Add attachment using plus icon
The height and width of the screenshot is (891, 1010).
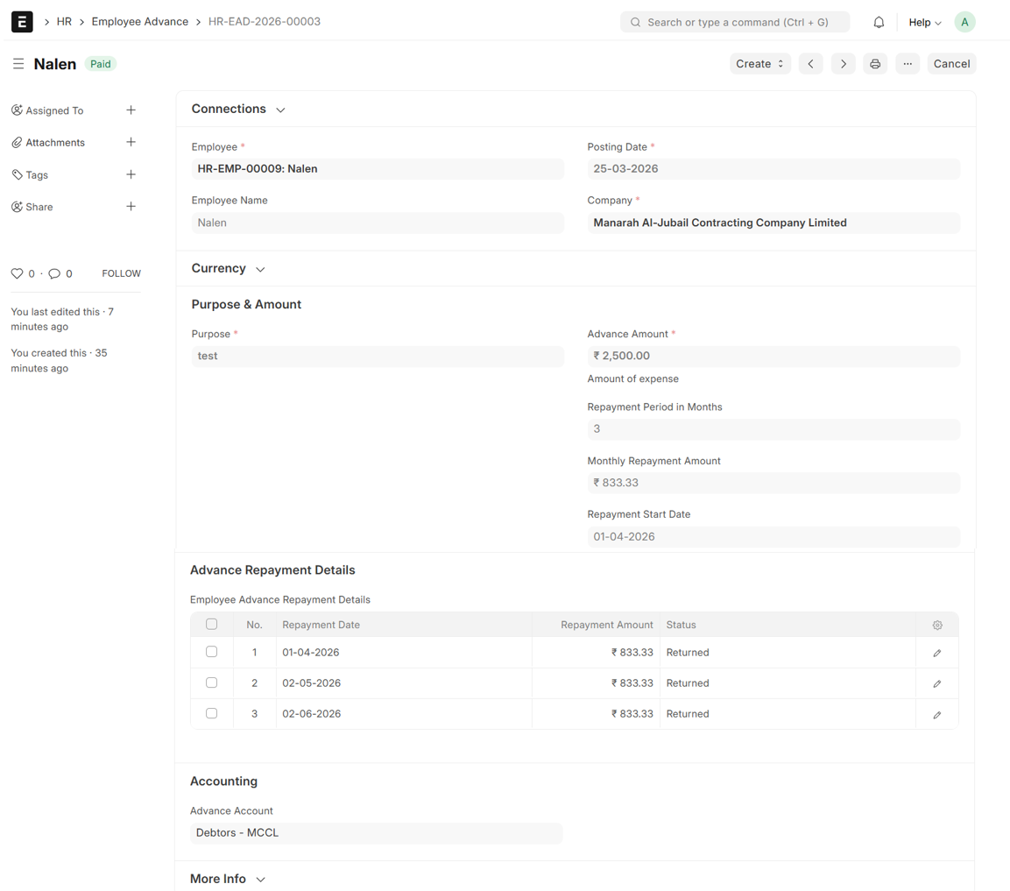pos(131,142)
